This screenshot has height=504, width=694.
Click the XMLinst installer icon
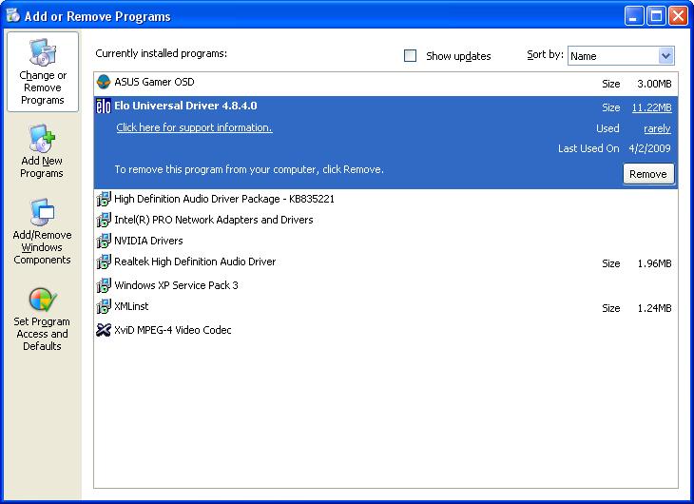(x=104, y=306)
